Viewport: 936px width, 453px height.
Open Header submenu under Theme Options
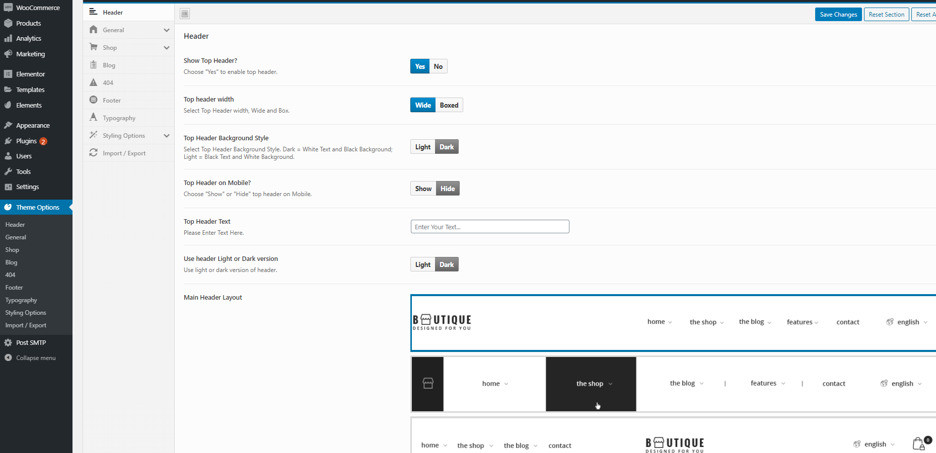pyautogui.click(x=15, y=225)
